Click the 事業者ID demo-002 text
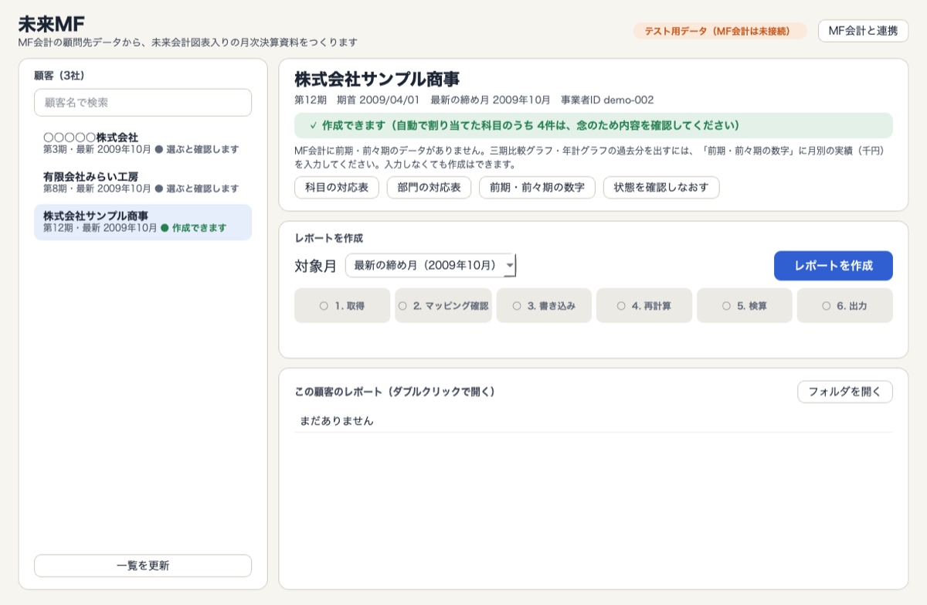927x605 pixels. point(607,100)
